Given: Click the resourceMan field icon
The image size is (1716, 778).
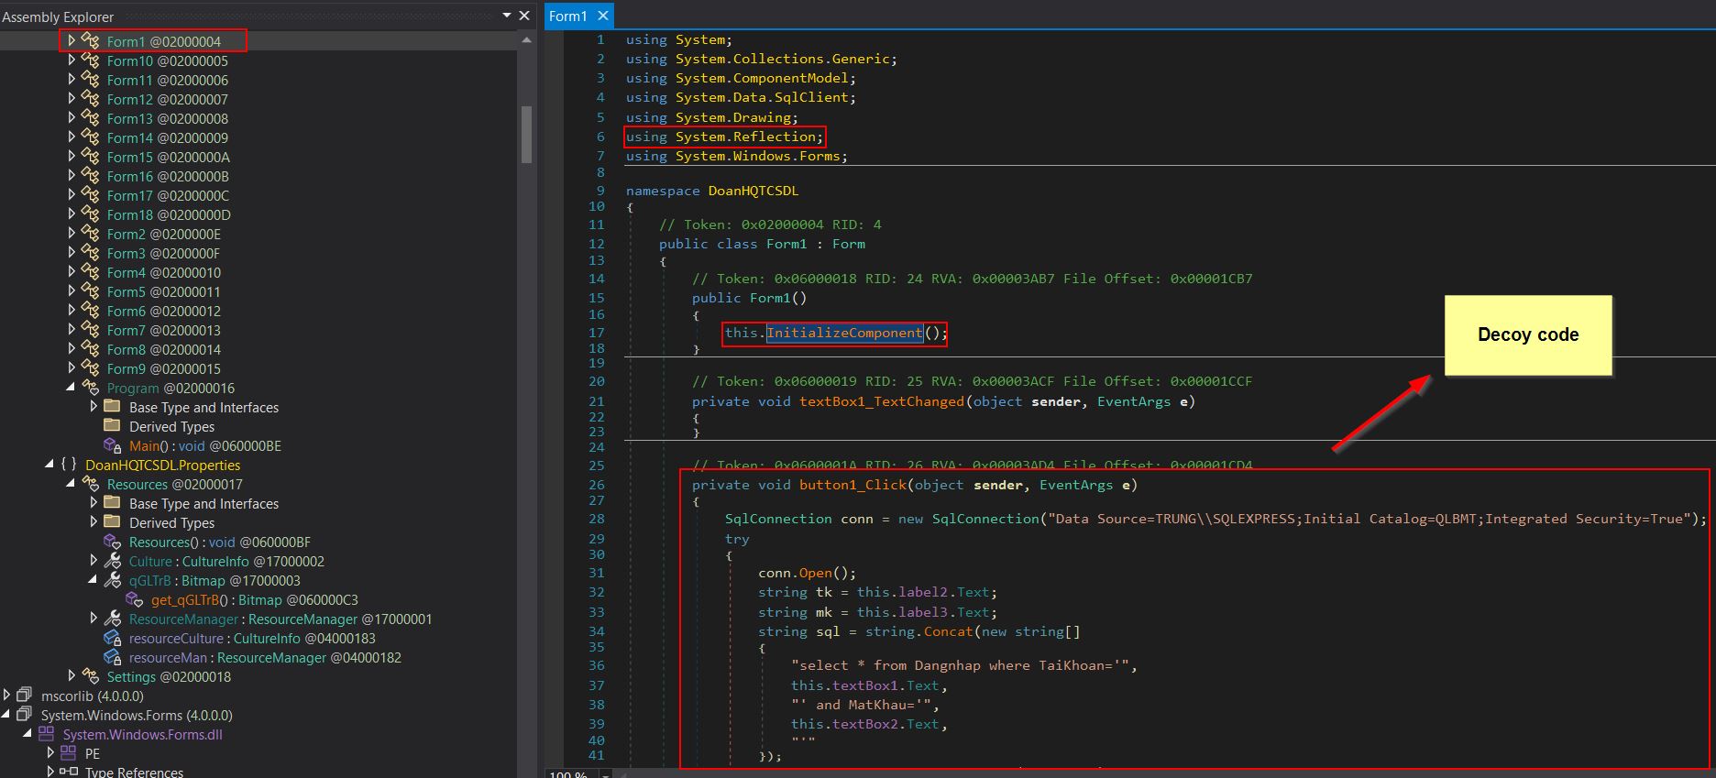Looking at the screenshot, I should click(113, 657).
